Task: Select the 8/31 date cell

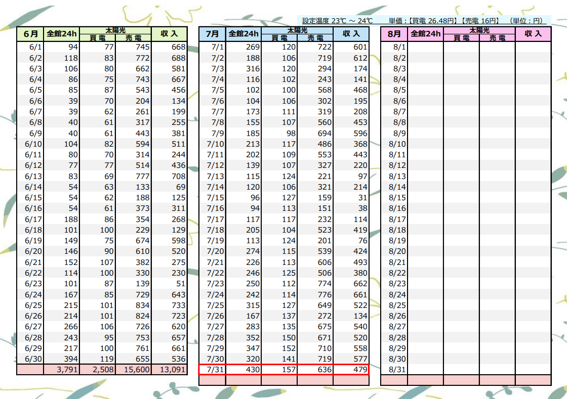Action: [x=394, y=369]
